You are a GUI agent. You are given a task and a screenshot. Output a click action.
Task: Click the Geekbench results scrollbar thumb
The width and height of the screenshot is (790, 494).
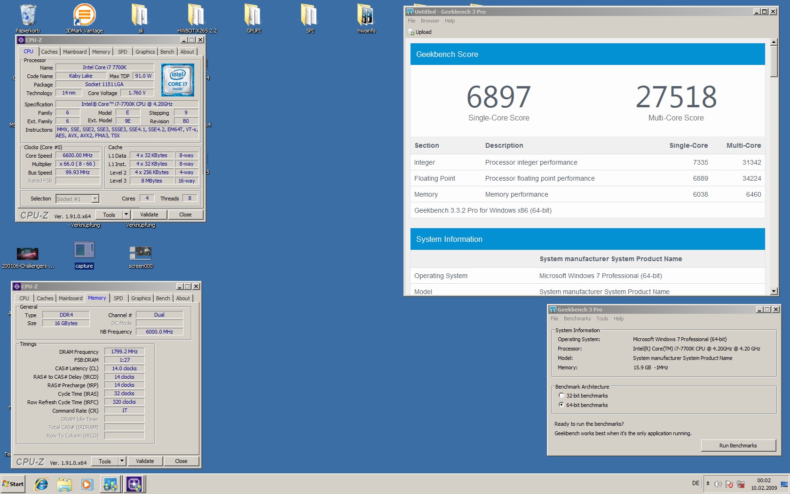[x=774, y=61]
